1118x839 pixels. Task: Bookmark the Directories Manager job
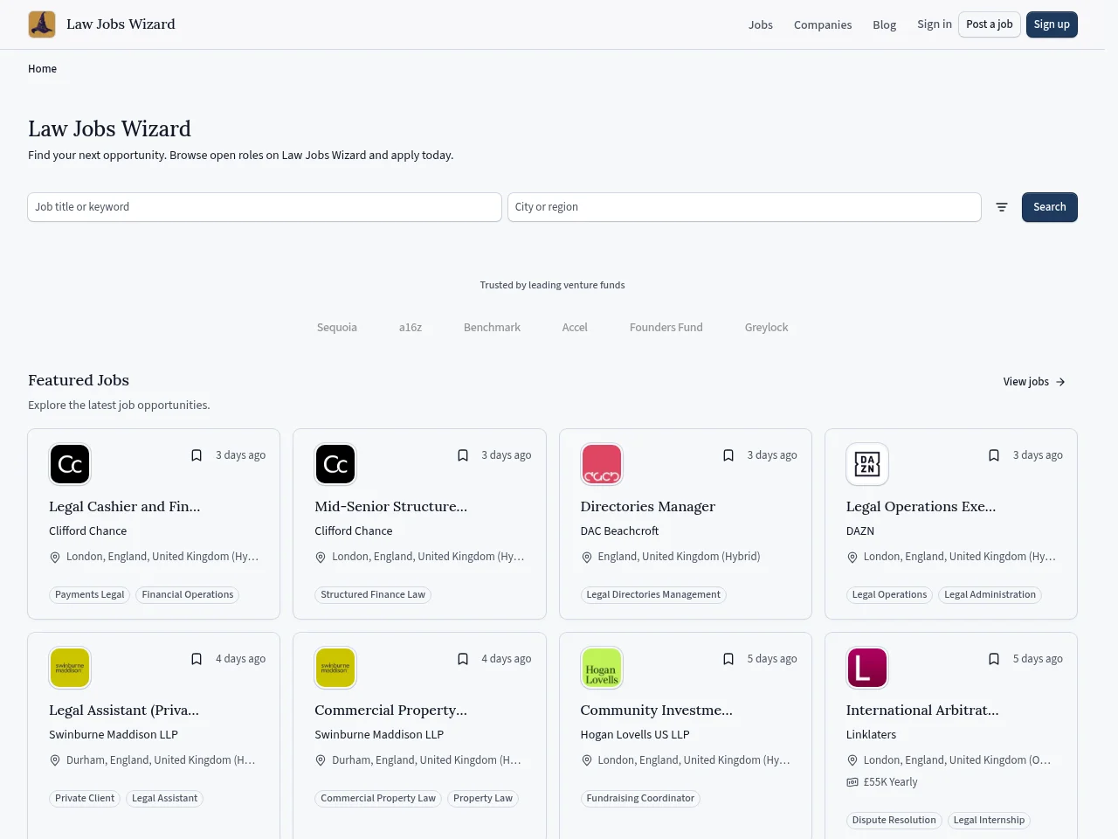728,455
